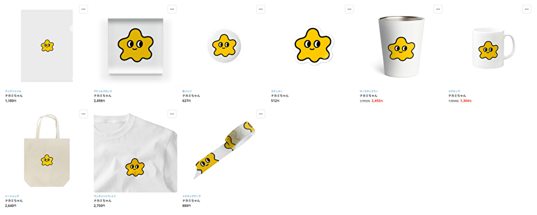
Task: Open the options menu for the one-point T-shirt
Action: pos(172,114)
